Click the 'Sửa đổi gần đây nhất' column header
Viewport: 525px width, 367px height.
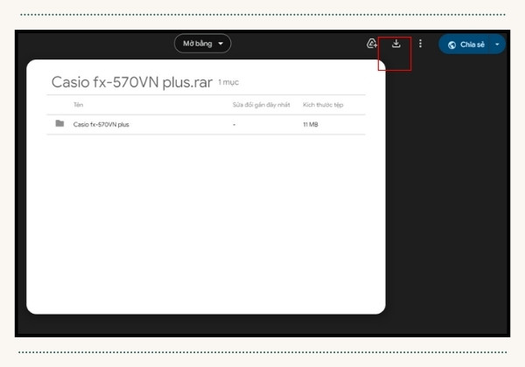click(261, 105)
